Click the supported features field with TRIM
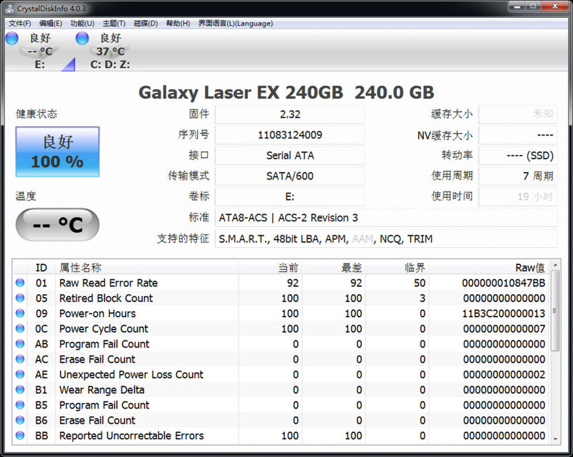This screenshot has height=457, width=573. pos(386,239)
